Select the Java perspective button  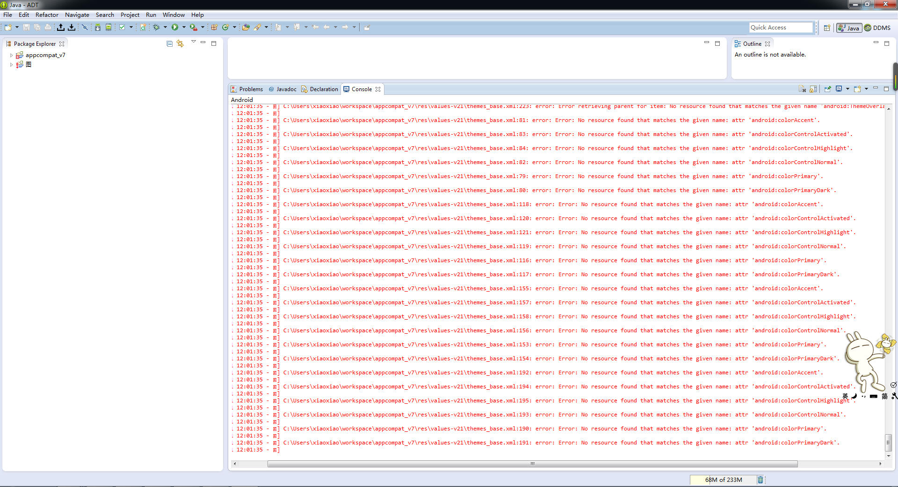pos(849,28)
